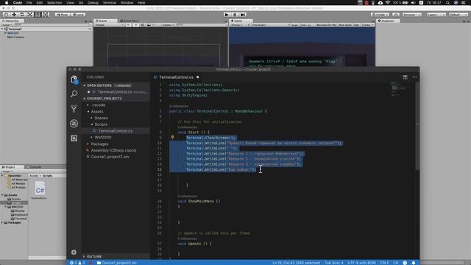471x265 pixels.
Task: Click the Split Editor icon in VS Code
Action: pyautogui.click(x=405, y=77)
